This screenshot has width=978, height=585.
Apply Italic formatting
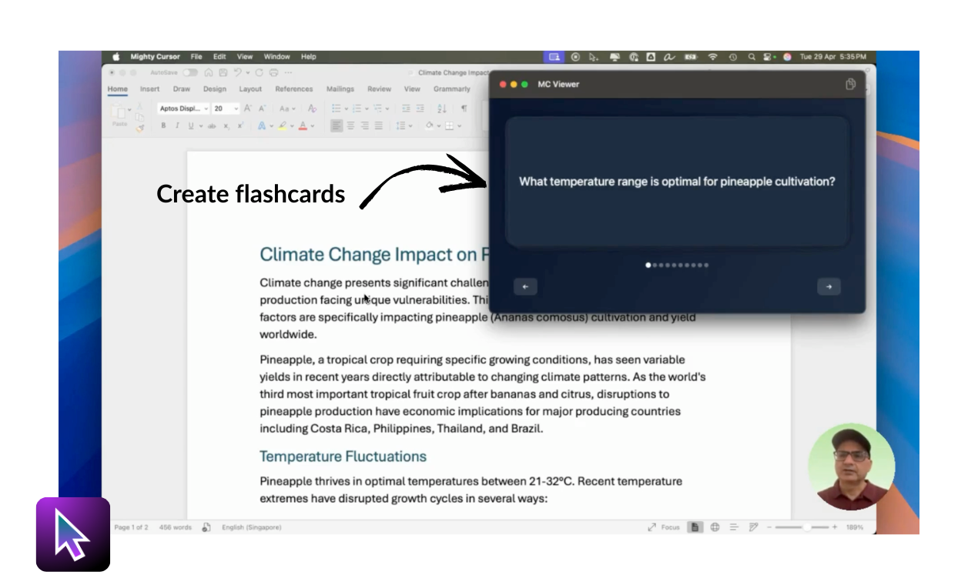(x=176, y=126)
